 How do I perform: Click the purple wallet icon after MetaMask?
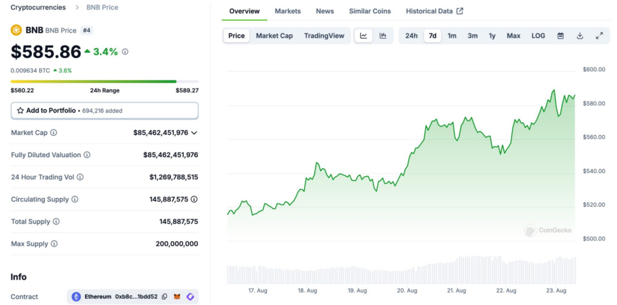pyautogui.click(x=190, y=297)
